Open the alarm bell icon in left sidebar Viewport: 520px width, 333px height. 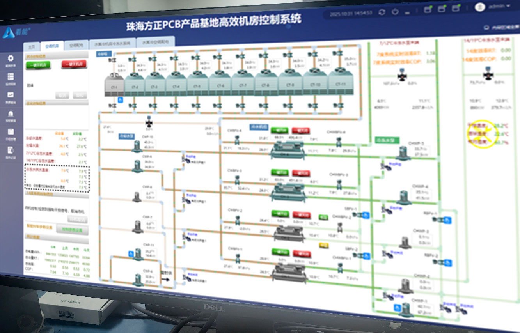pos(11,114)
